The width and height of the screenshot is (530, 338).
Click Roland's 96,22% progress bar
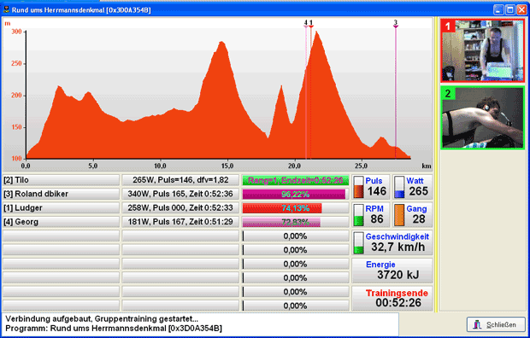(296, 194)
